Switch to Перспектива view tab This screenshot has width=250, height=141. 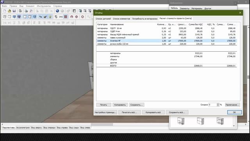point(8,128)
